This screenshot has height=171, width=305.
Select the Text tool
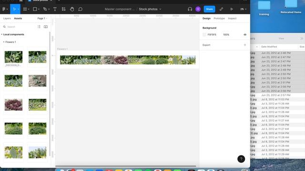click(x=55, y=9)
